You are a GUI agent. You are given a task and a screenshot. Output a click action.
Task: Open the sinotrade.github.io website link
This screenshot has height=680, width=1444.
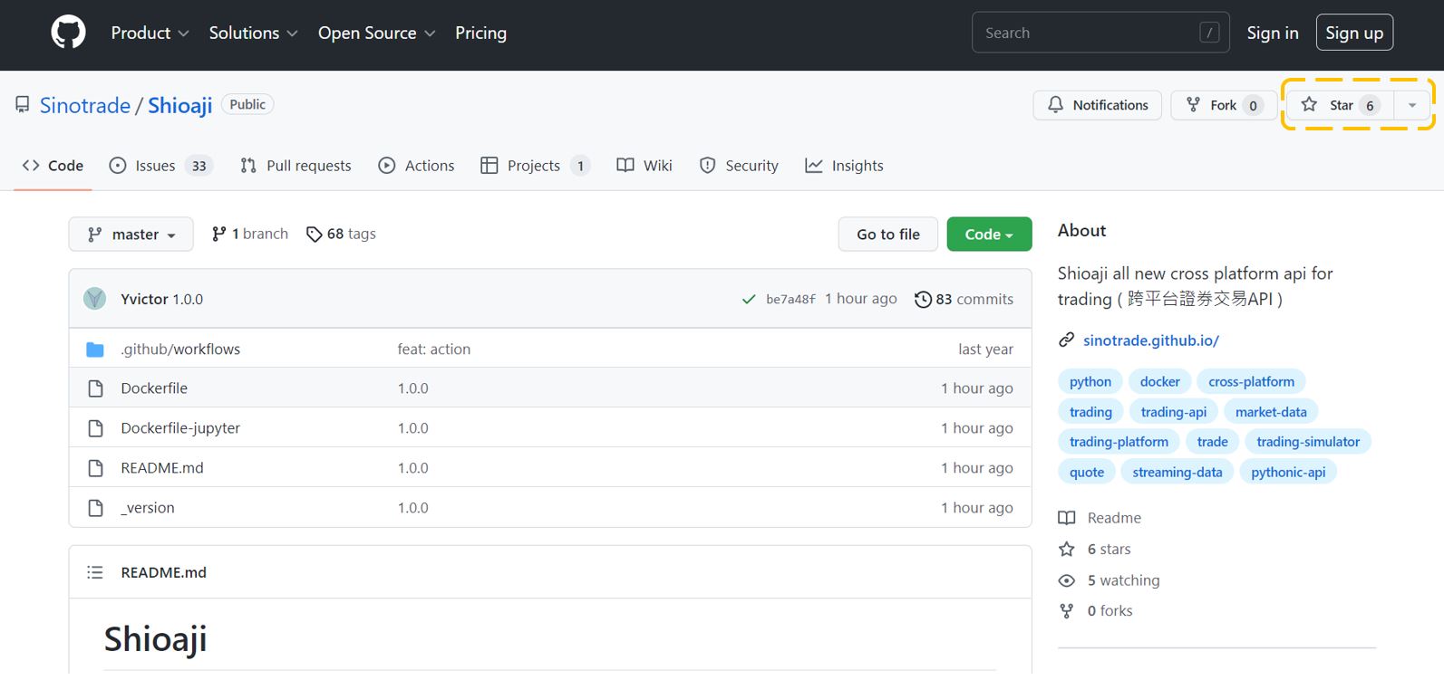(1150, 340)
